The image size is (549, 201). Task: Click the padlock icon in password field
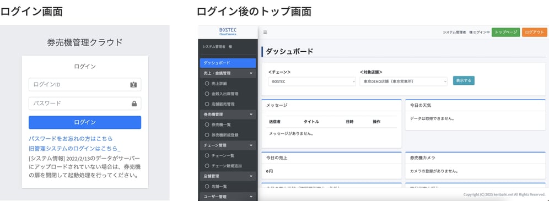pos(134,104)
